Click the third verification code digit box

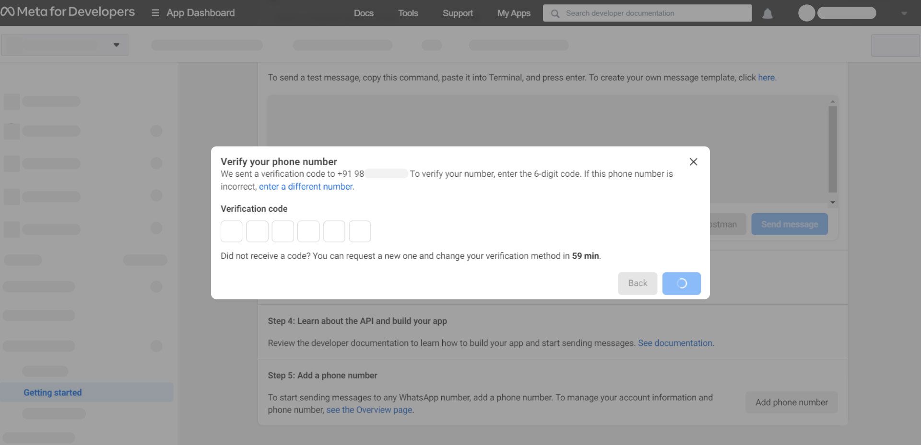[283, 231]
